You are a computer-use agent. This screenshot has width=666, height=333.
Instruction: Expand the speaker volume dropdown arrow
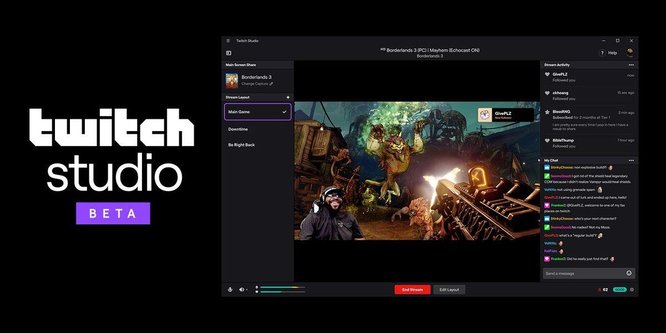(248, 290)
